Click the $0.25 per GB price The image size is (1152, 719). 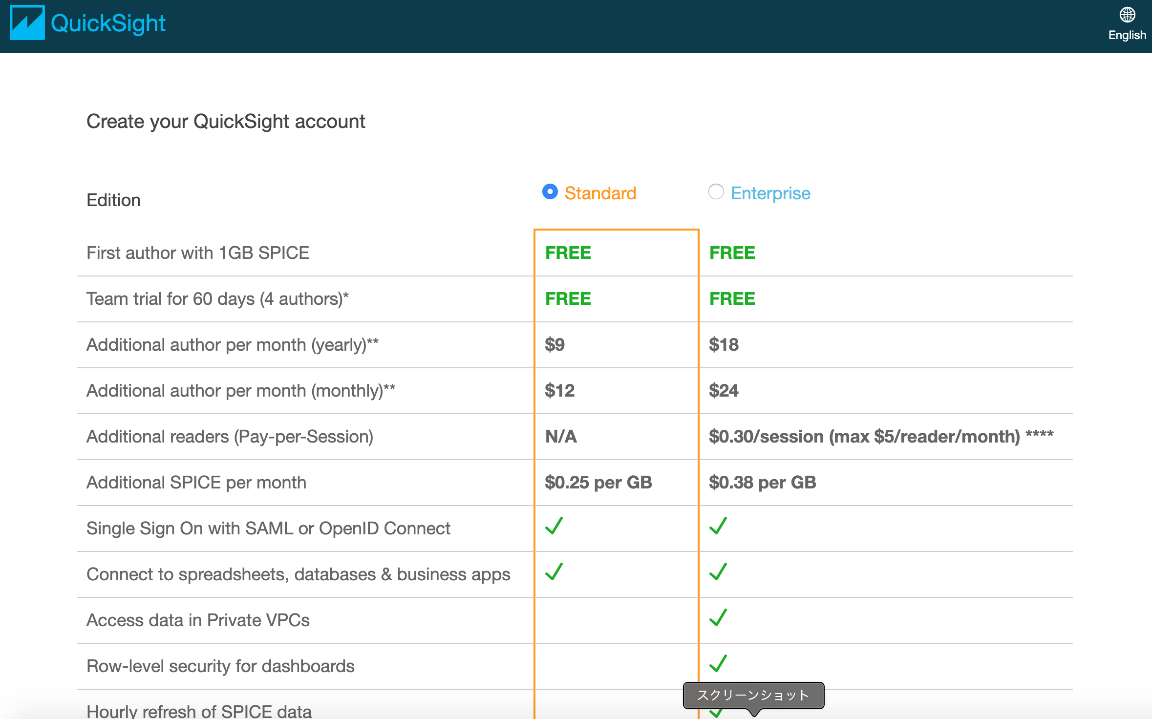click(598, 483)
